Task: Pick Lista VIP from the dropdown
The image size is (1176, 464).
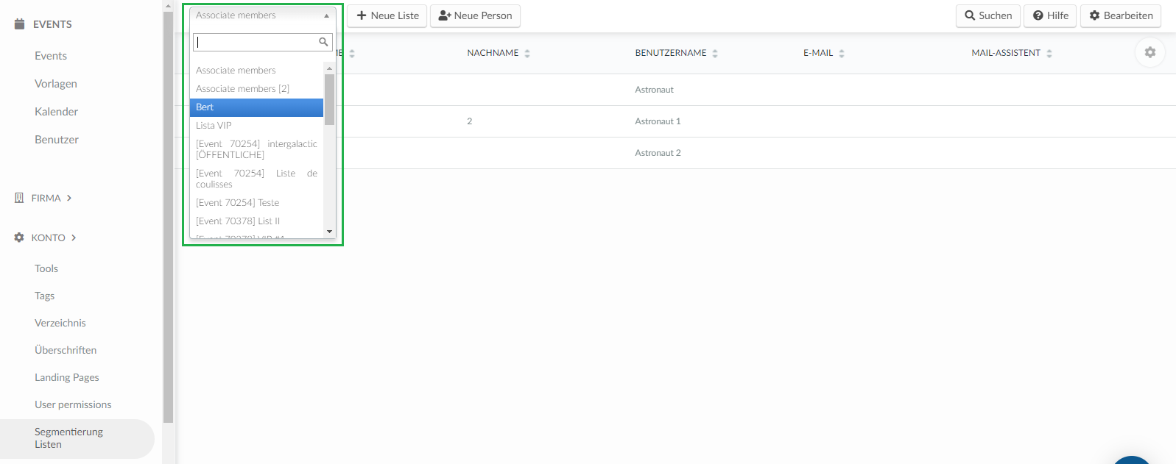Action: [x=256, y=126]
